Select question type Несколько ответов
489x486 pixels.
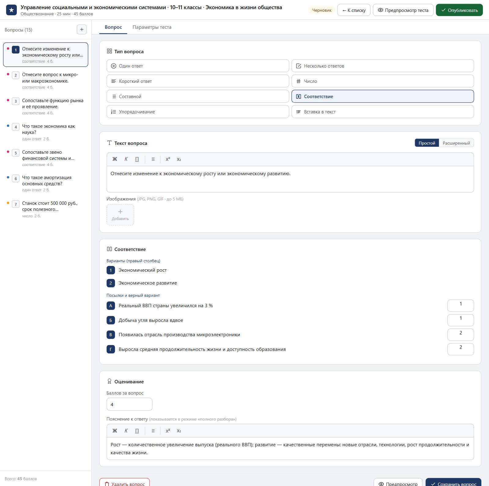(x=383, y=66)
